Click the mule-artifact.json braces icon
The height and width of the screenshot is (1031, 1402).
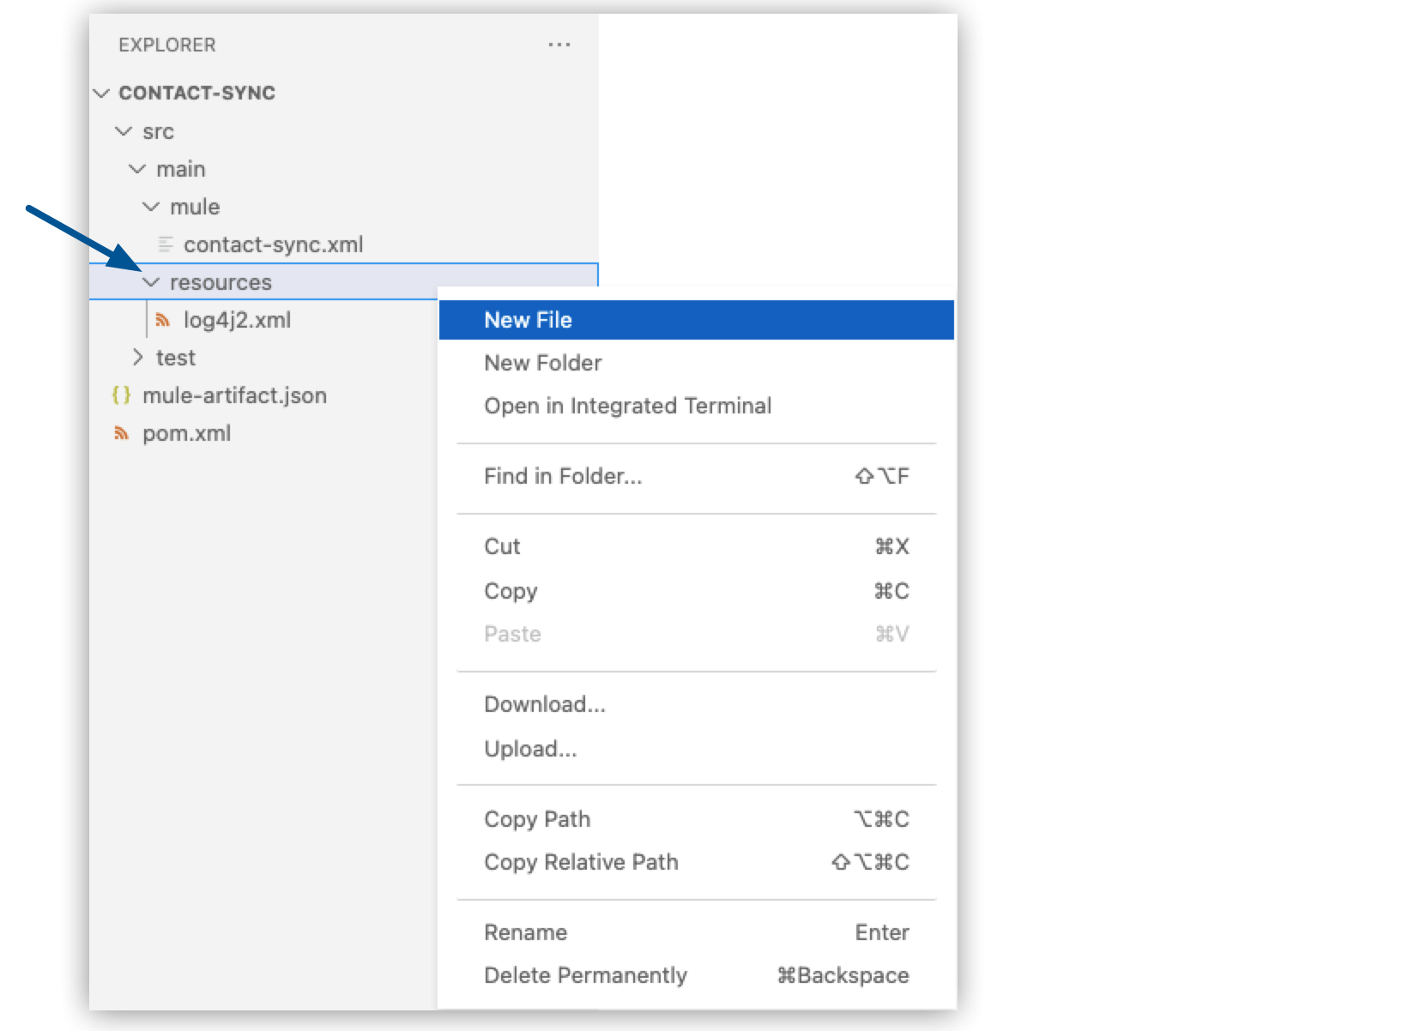(120, 395)
